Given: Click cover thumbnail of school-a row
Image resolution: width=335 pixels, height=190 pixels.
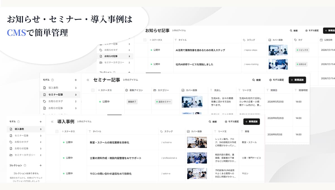Looking at the screenshot, I should (x=197, y=142).
